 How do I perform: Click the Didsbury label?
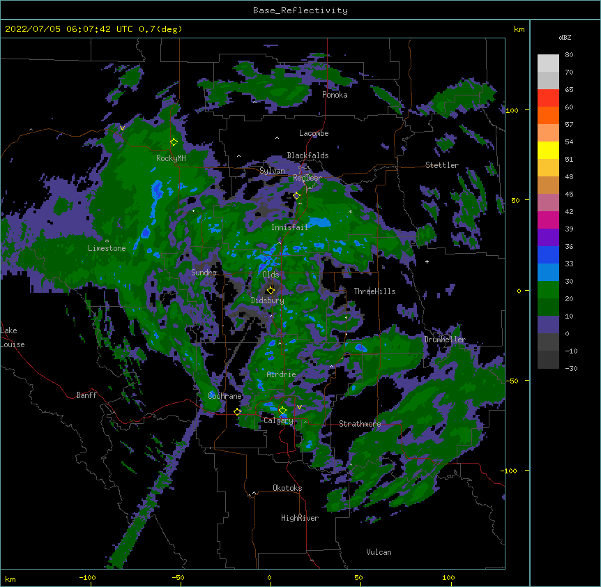267,300
